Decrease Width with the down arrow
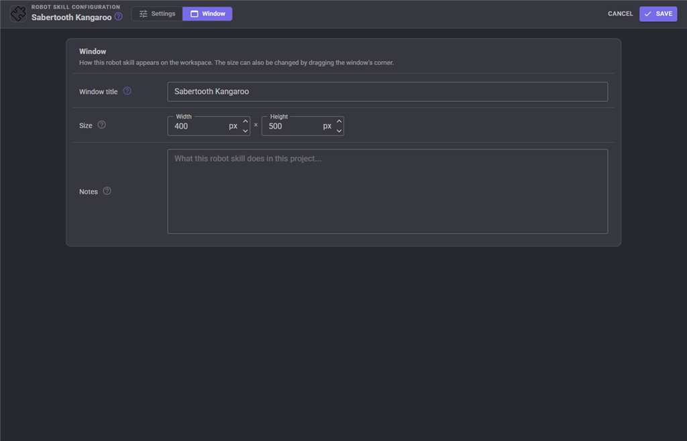687x441 pixels. [x=246, y=131]
